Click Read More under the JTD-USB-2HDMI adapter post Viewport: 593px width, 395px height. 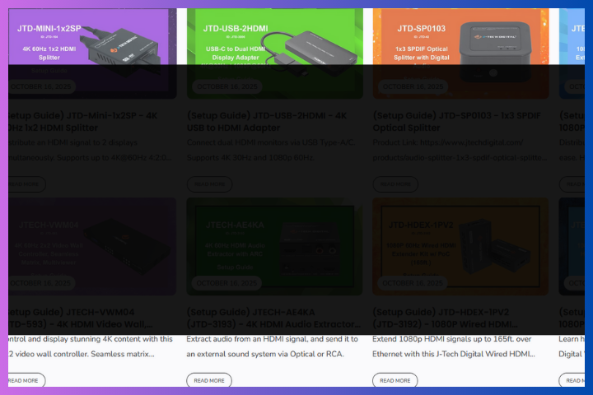[209, 184]
